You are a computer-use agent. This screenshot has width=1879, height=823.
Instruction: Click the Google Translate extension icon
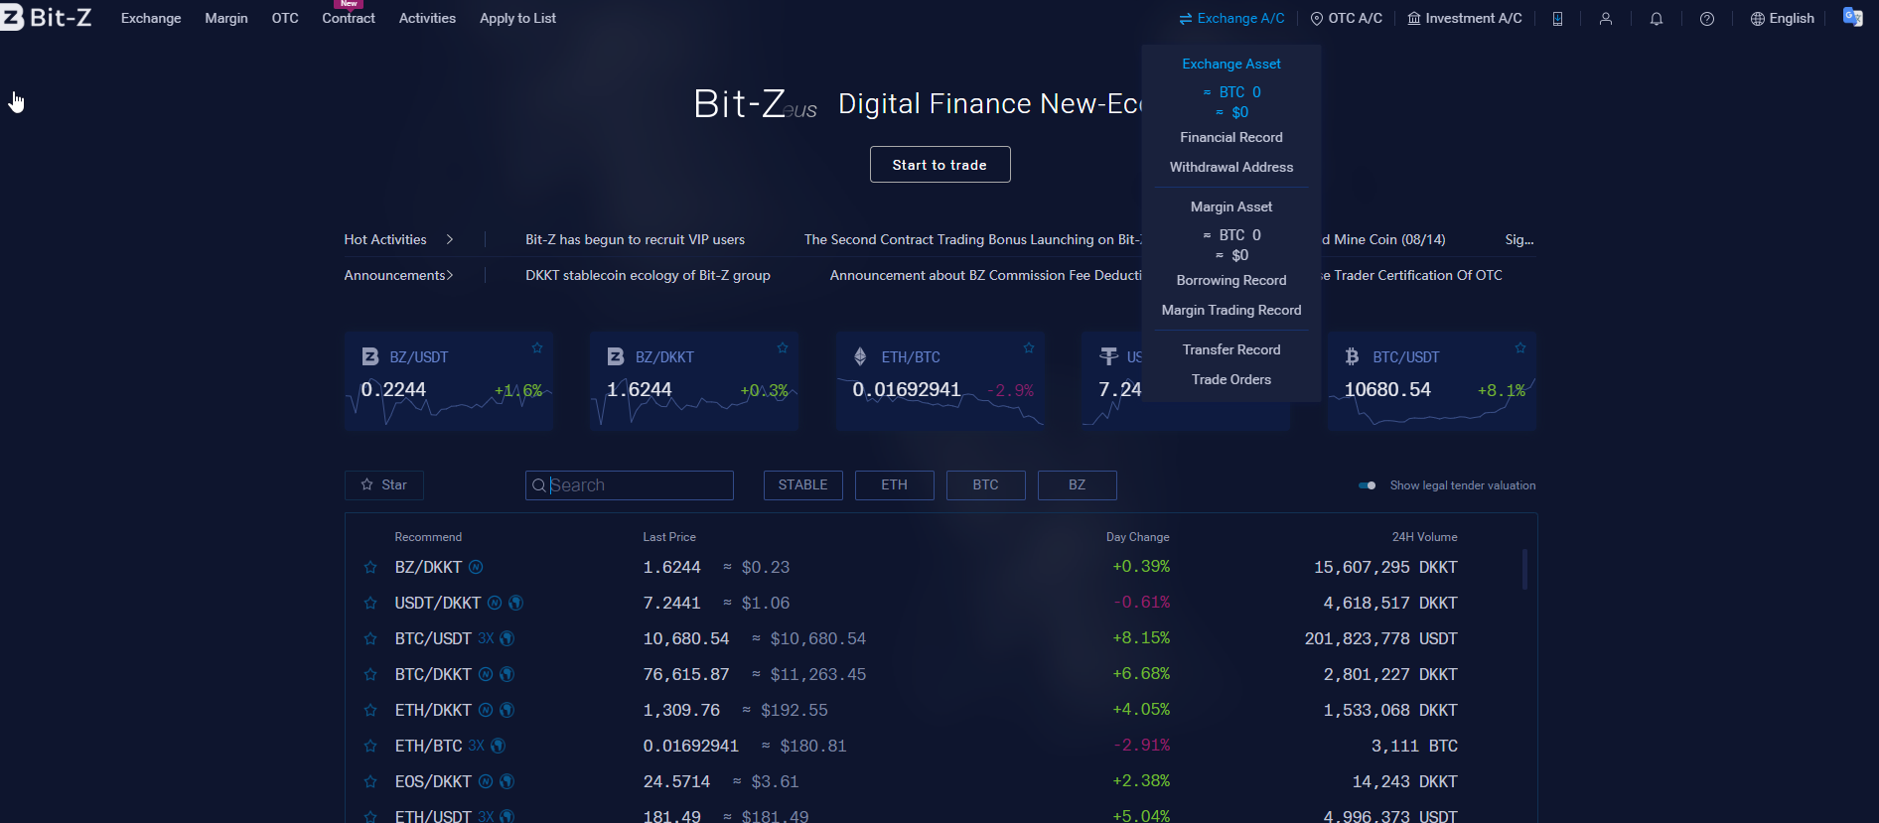point(1853,17)
